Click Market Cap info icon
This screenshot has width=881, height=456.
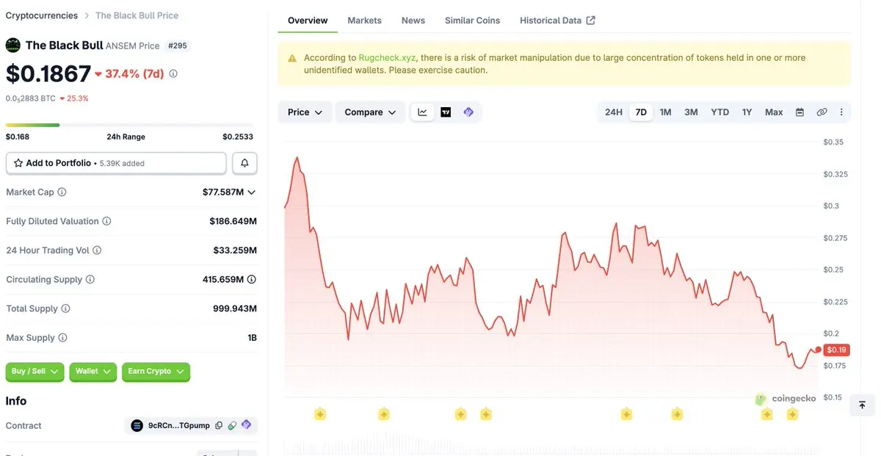(x=62, y=192)
